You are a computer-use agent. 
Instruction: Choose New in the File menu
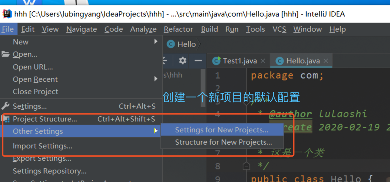(81, 42)
